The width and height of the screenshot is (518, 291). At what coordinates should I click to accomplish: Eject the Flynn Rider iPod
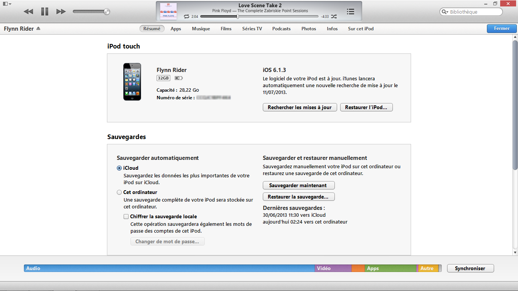(x=38, y=29)
